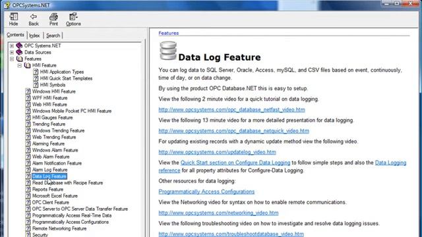Open HMI Gauges Feature topic
The image size is (422, 237).
point(53,118)
